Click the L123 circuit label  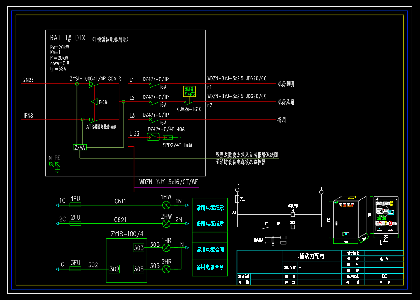[135, 134]
